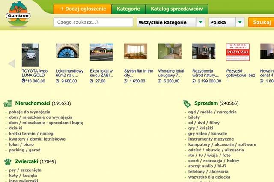Open the Zwierzaki category heading
274x182 pixels.
[27, 161]
